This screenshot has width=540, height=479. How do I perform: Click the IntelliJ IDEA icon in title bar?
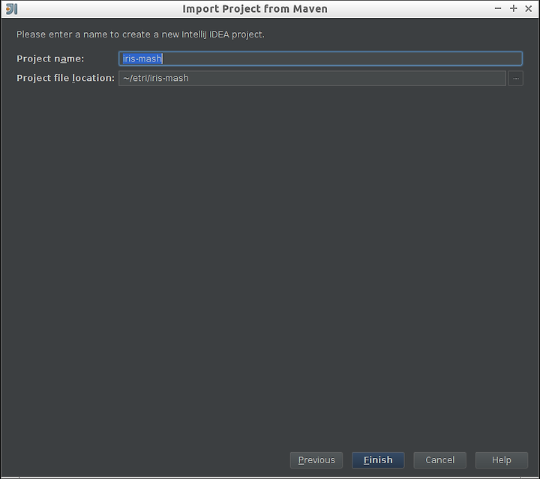tap(11, 9)
